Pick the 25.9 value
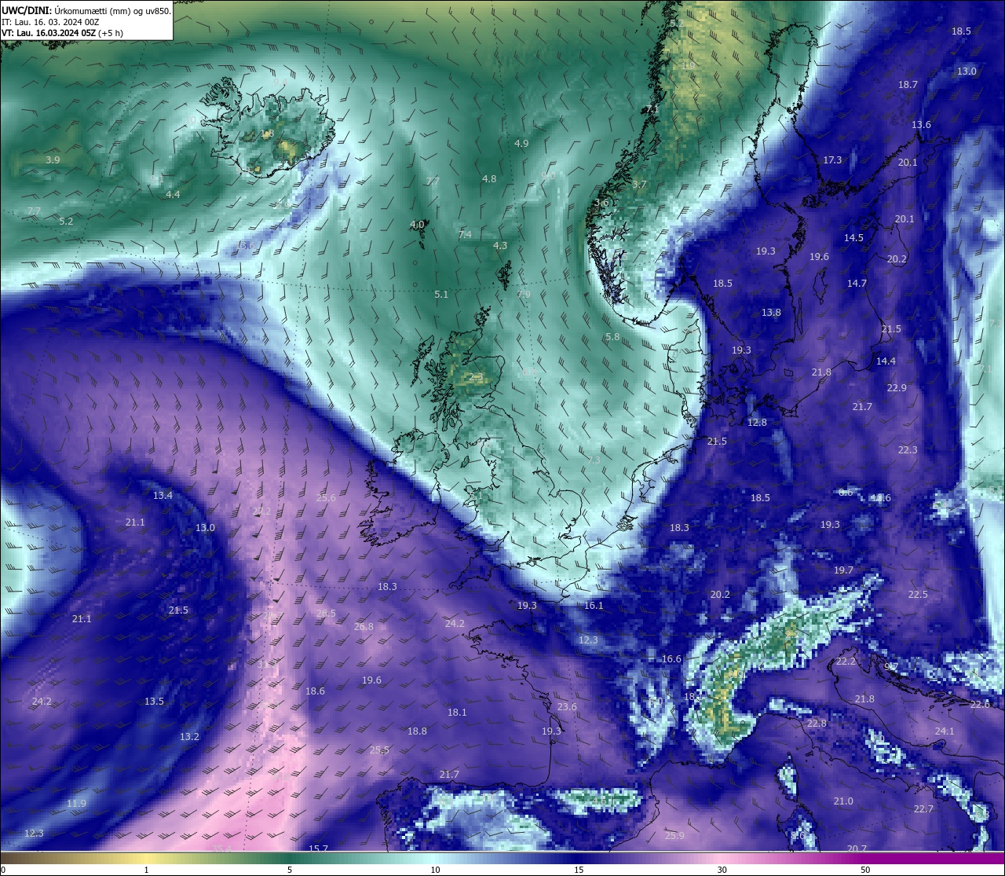 674,836
